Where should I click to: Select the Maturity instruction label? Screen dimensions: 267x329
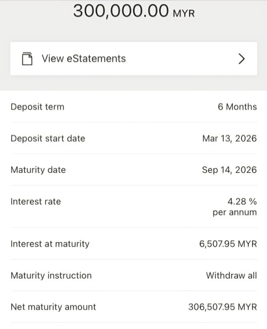(x=51, y=276)
